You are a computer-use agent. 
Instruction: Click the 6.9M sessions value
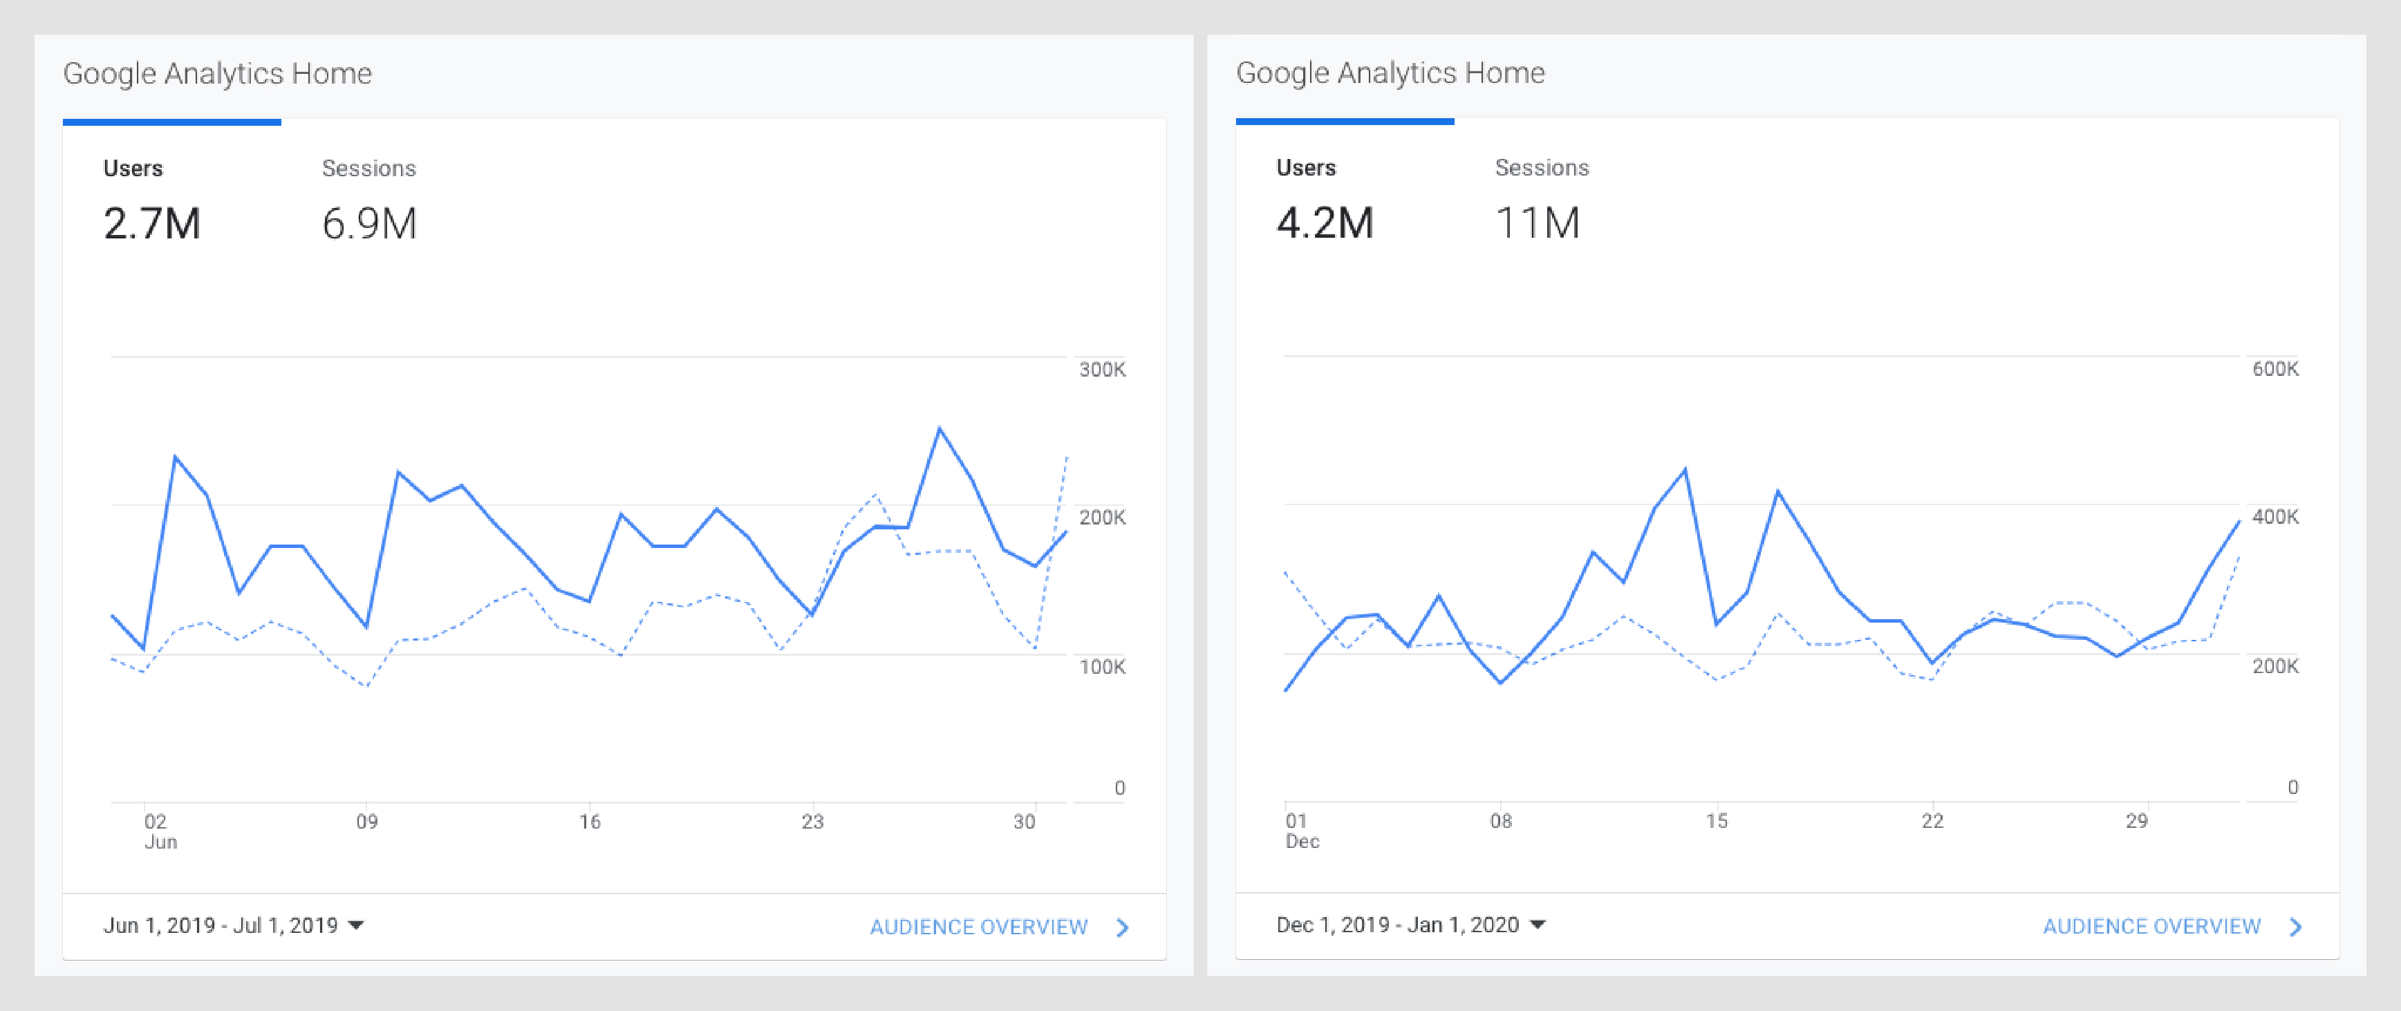[x=369, y=224]
